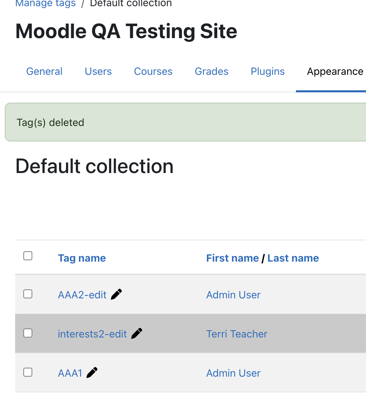Sort the table by Tag name
The width and height of the screenshot is (366, 401).
coord(82,258)
